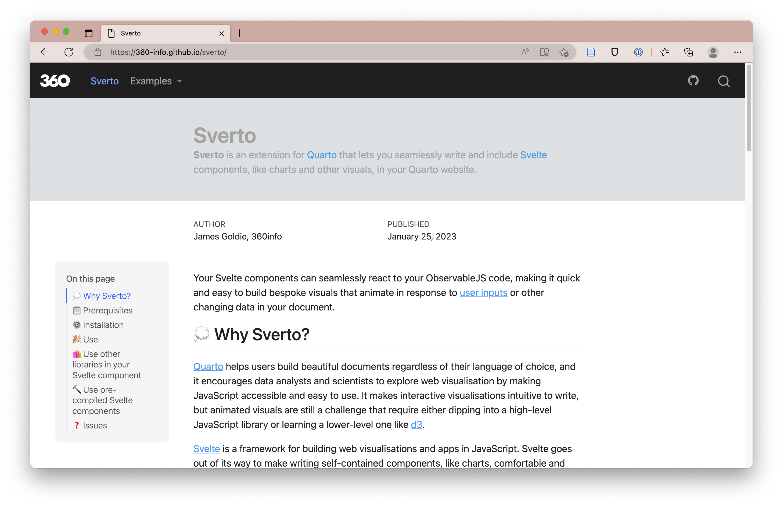This screenshot has height=508, width=783.
Task: Open browser Settings and more menu
Action: (x=738, y=52)
